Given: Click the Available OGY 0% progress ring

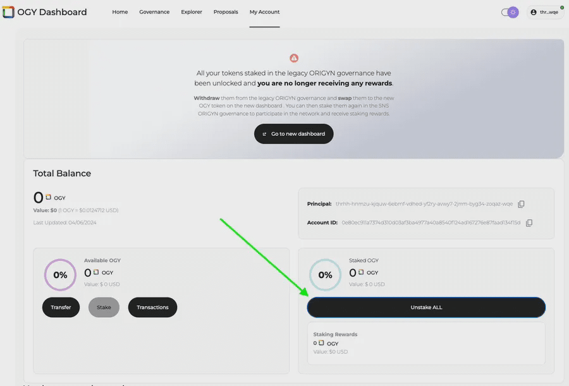Looking at the screenshot, I should click(x=60, y=275).
